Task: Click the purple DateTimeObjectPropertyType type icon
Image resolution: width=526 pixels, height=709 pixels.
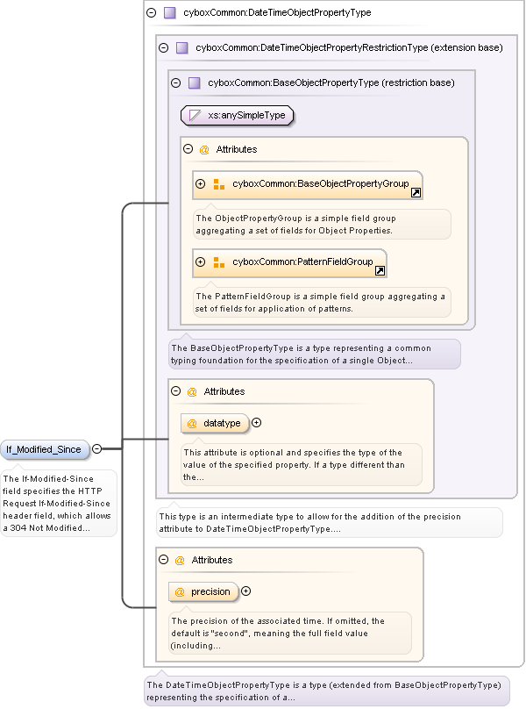Action: point(170,13)
